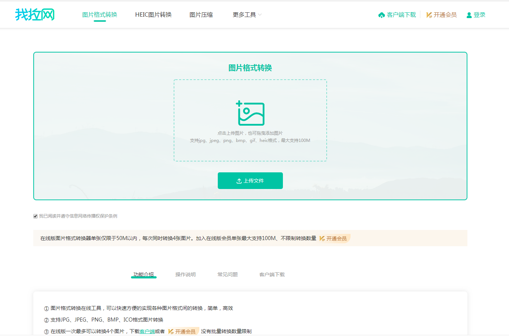Select the 功能介绍 tab
The image size is (509, 336).
click(144, 274)
